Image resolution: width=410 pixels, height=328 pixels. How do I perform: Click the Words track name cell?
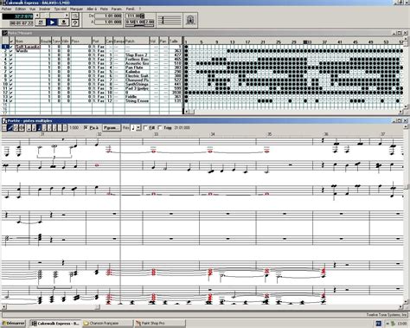[x=28, y=51]
